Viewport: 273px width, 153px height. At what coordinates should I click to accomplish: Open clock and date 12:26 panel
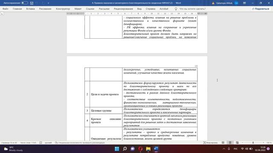[x=260, y=149]
